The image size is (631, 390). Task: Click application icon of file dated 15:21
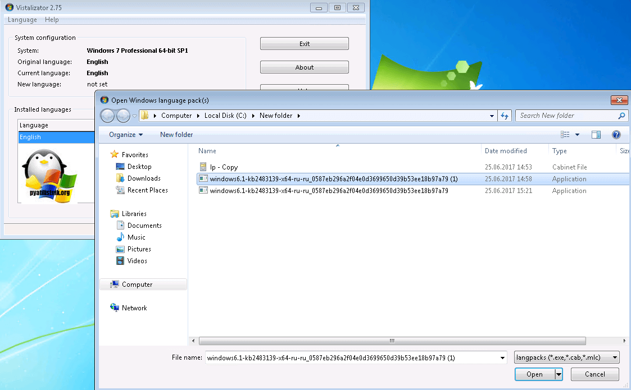(x=203, y=191)
